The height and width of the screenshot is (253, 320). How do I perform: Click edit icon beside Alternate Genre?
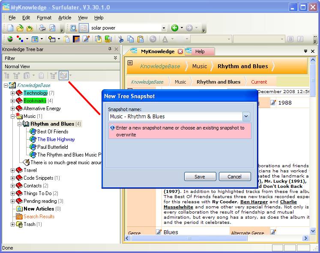pos(273,232)
